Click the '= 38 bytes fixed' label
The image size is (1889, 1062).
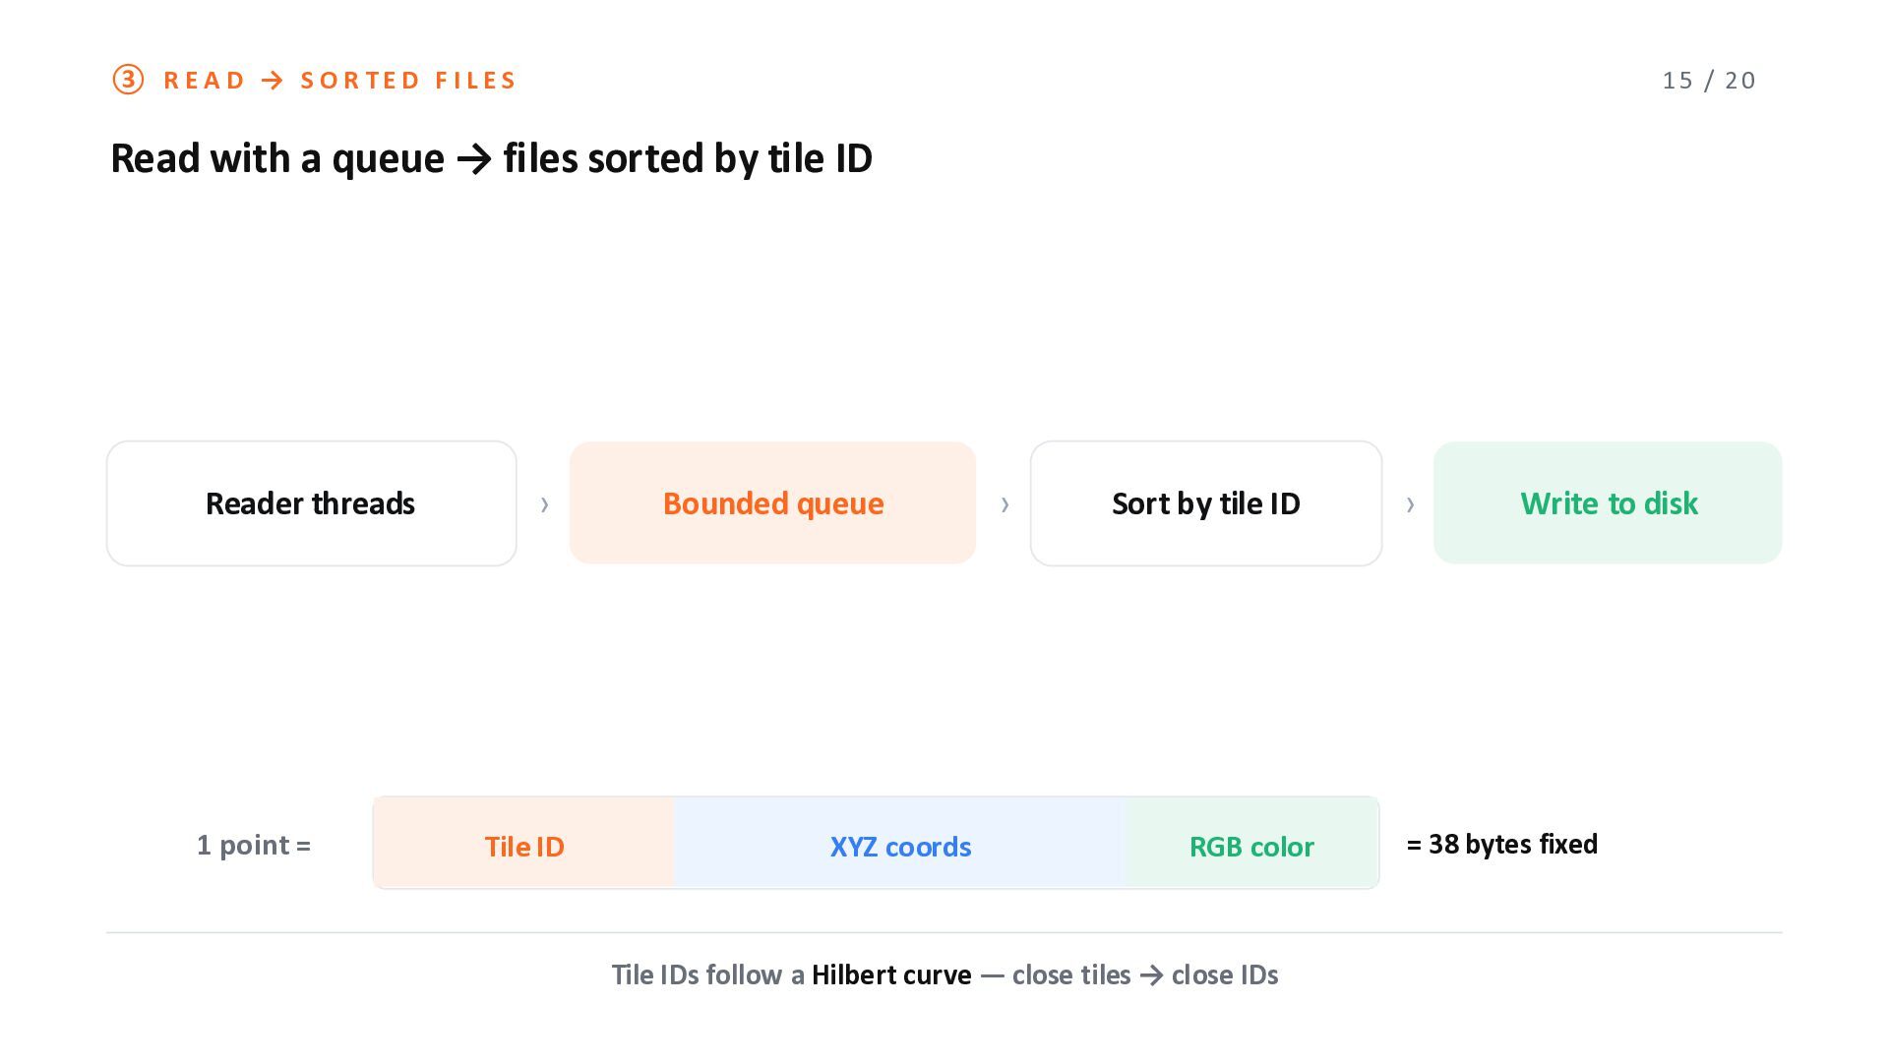[x=1502, y=845]
